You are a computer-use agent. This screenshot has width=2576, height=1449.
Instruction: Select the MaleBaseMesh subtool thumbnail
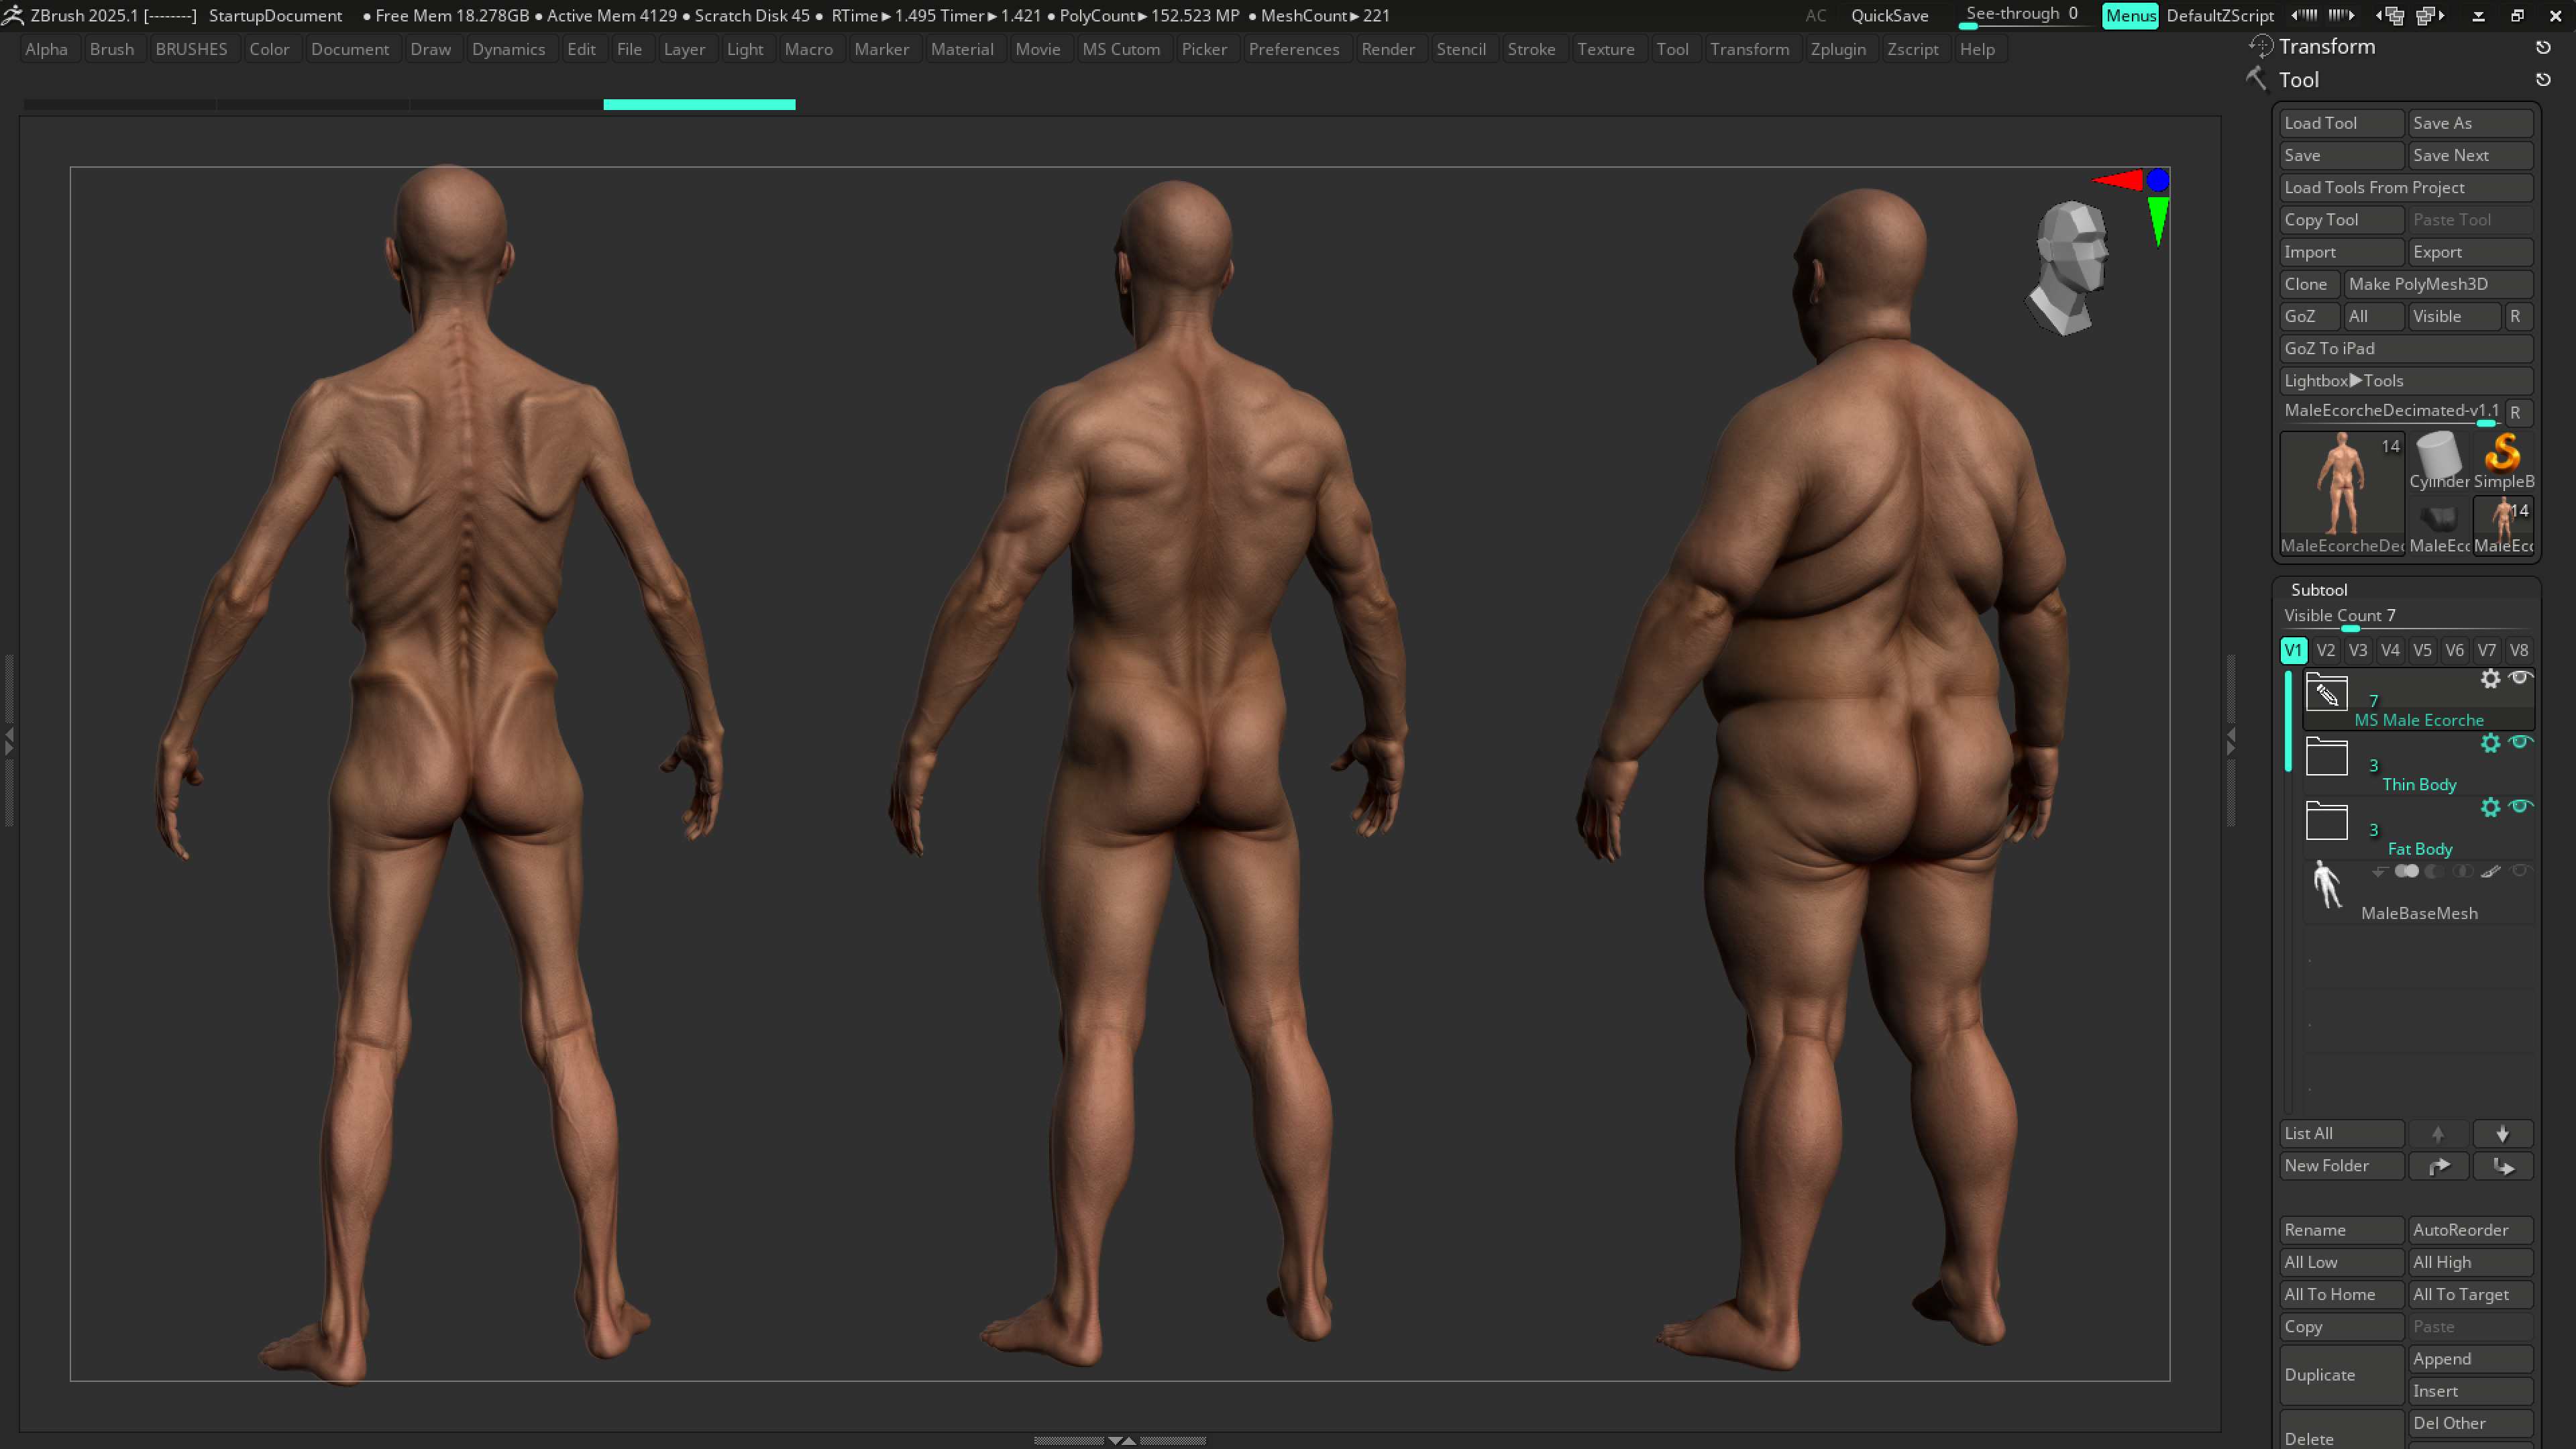coord(2328,886)
